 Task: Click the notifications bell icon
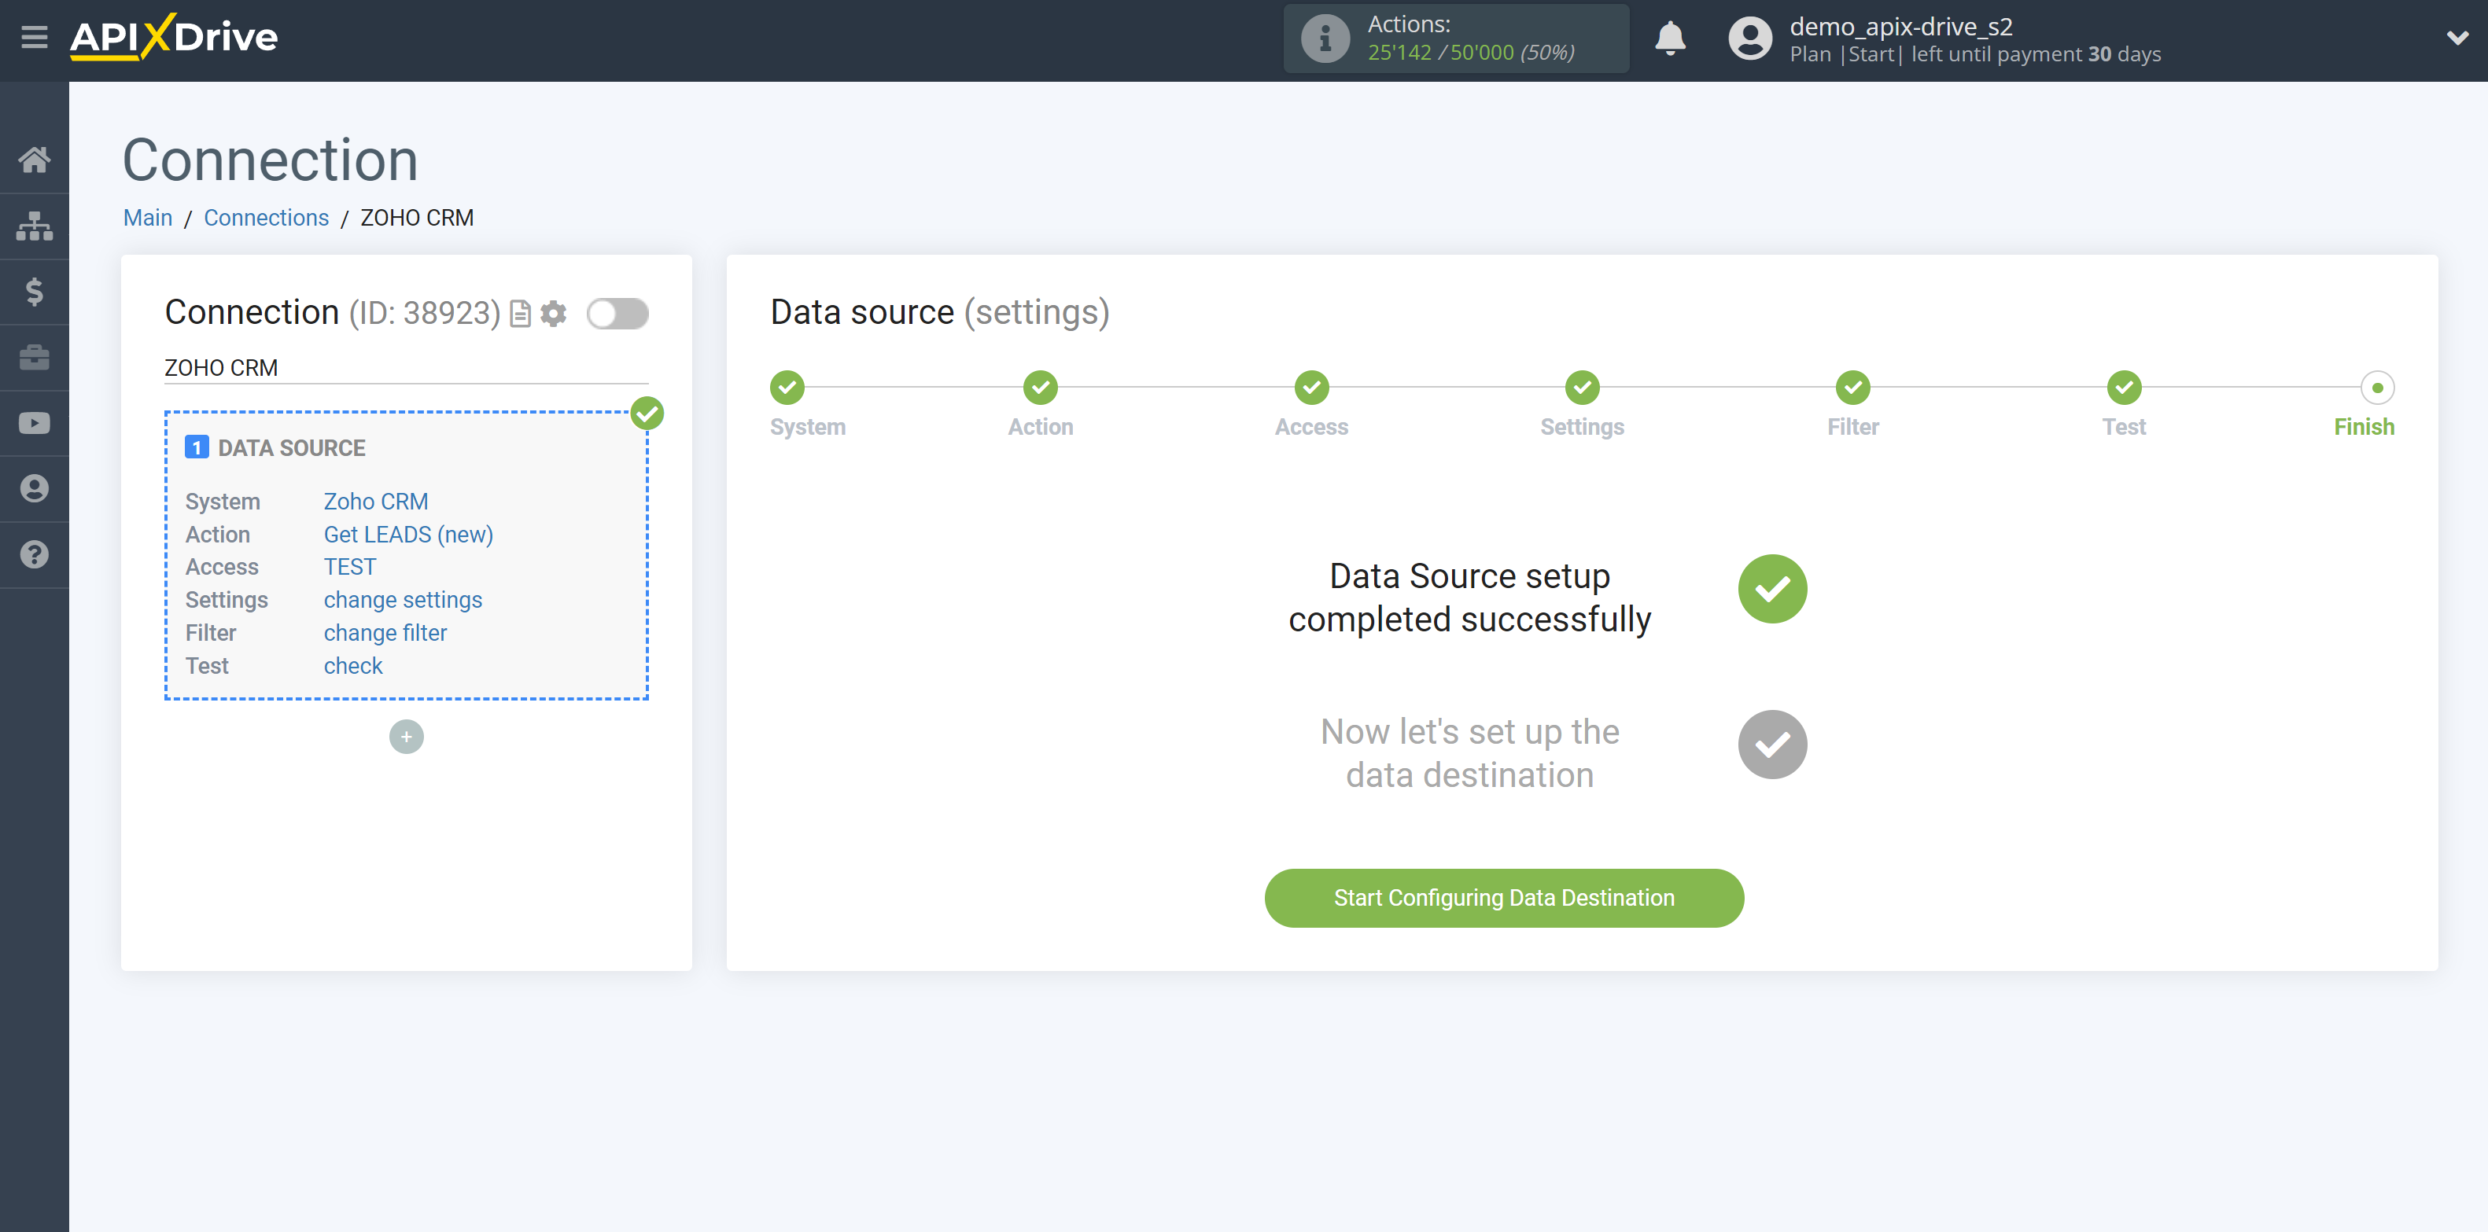(1675, 38)
